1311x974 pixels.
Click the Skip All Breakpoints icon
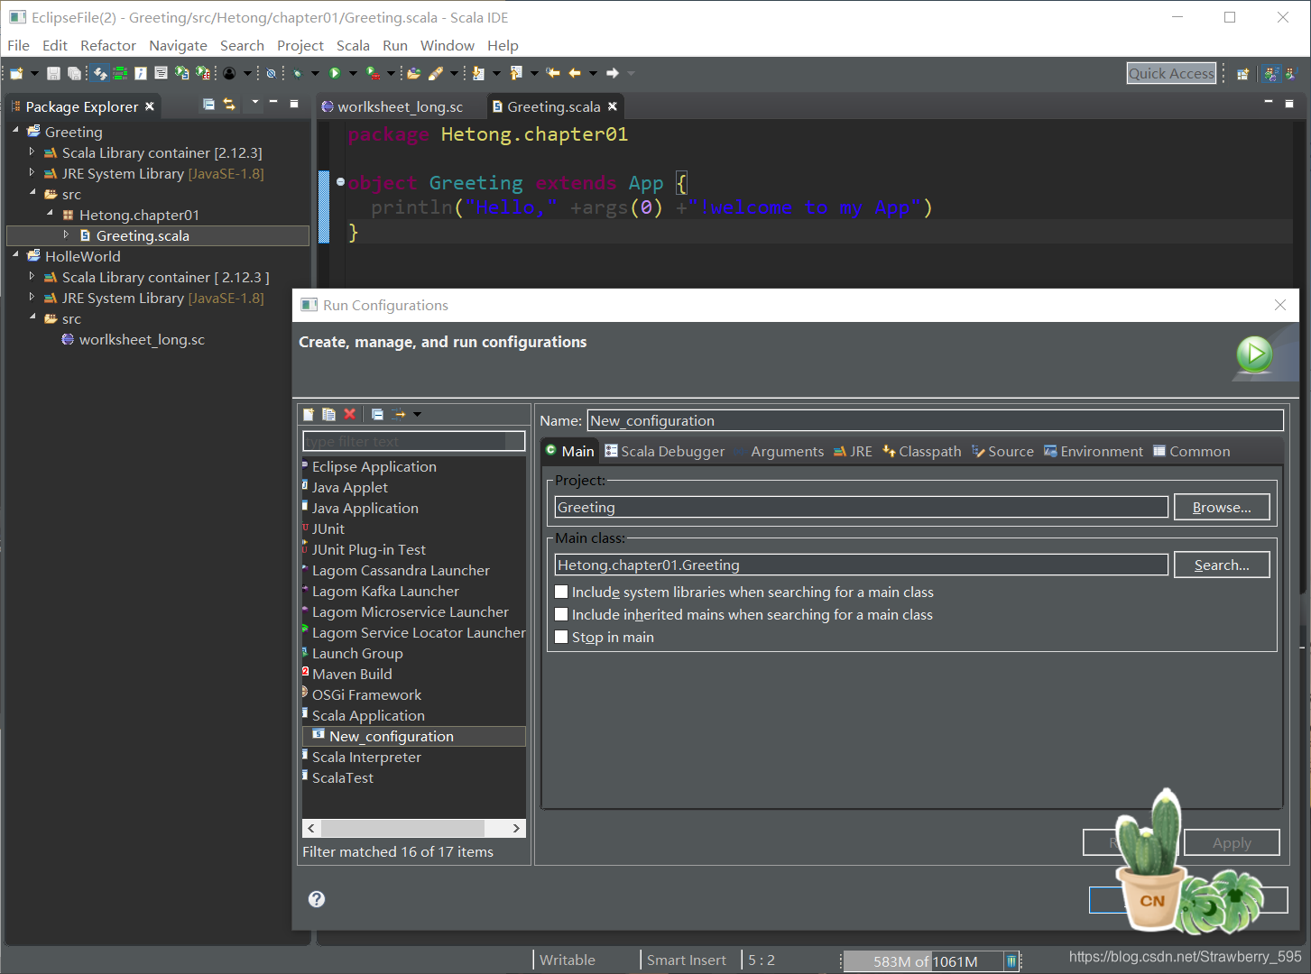(x=271, y=73)
